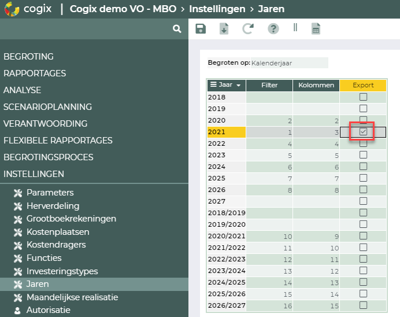Click the Jaren breadcrumb link
Viewport: 400px width, 317px height.
pos(271,9)
